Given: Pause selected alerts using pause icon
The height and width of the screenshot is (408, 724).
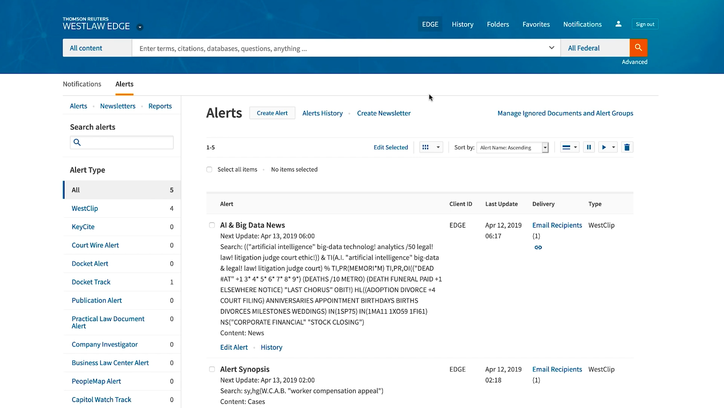Looking at the screenshot, I should point(589,147).
